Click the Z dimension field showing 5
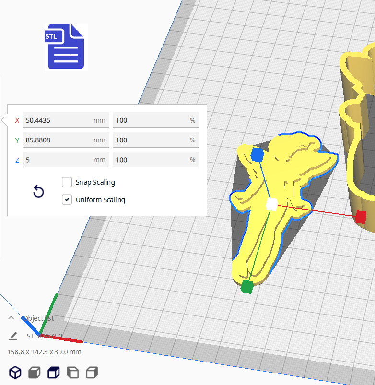 [58, 160]
